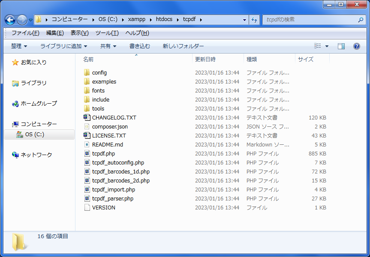The height and width of the screenshot is (257, 370).
Task: Expand the arrow after xampp in breadcrumb
Action: [x=151, y=20]
